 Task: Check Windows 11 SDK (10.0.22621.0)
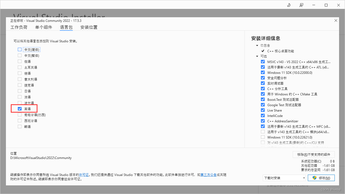(263, 137)
